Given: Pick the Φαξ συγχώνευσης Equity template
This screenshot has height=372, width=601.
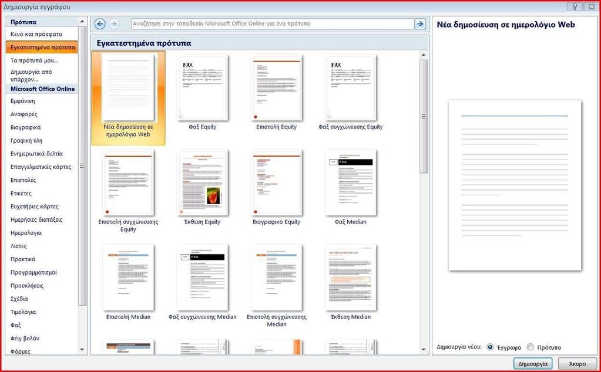Looking at the screenshot, I should 351,92.
